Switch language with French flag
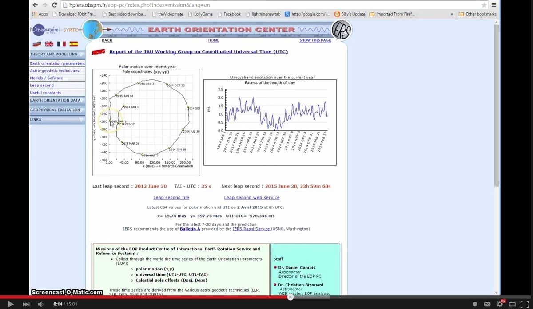 (x=61, y=44)
